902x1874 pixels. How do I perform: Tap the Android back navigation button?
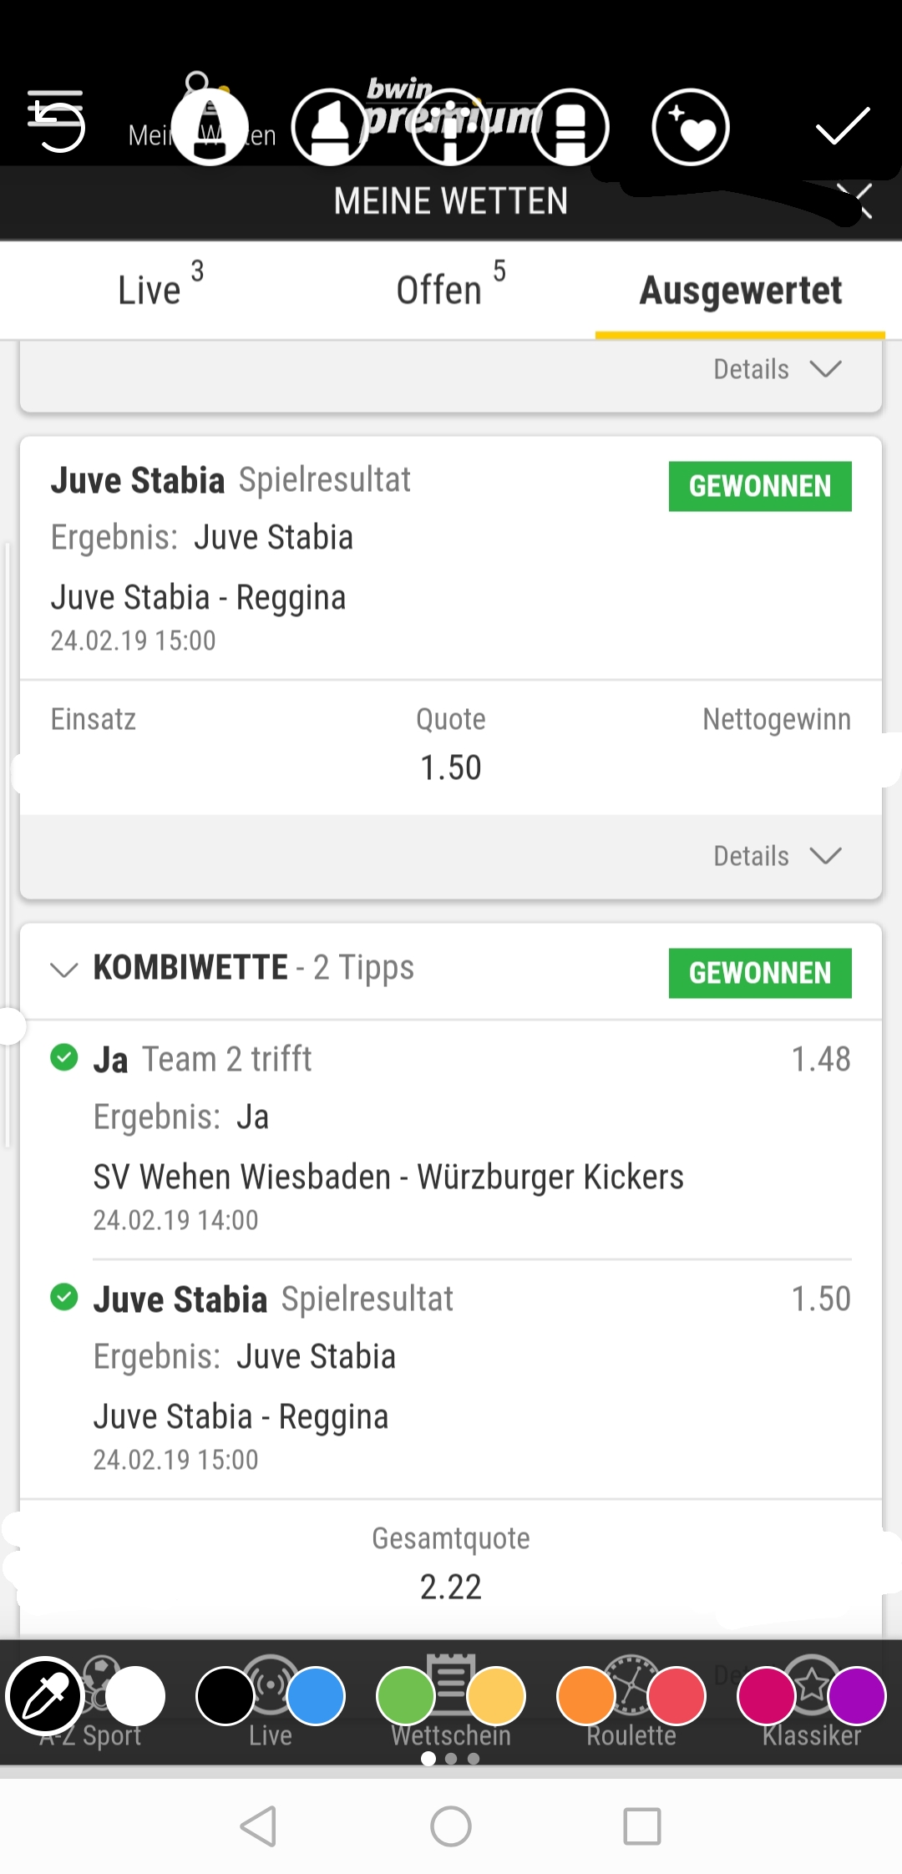(x=258, y=1826)
